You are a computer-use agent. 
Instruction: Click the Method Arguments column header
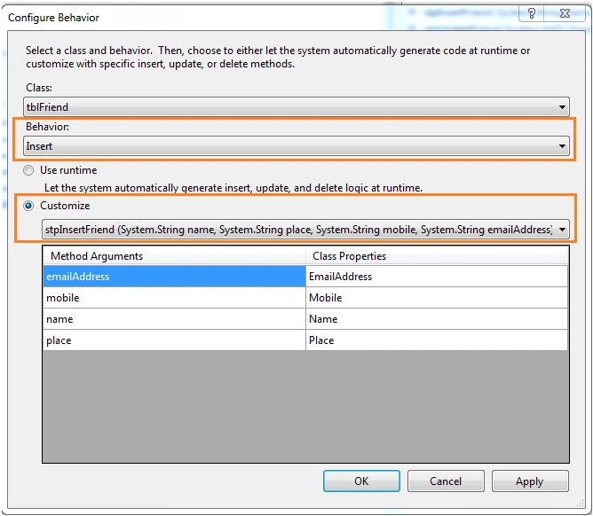[174, 255]
